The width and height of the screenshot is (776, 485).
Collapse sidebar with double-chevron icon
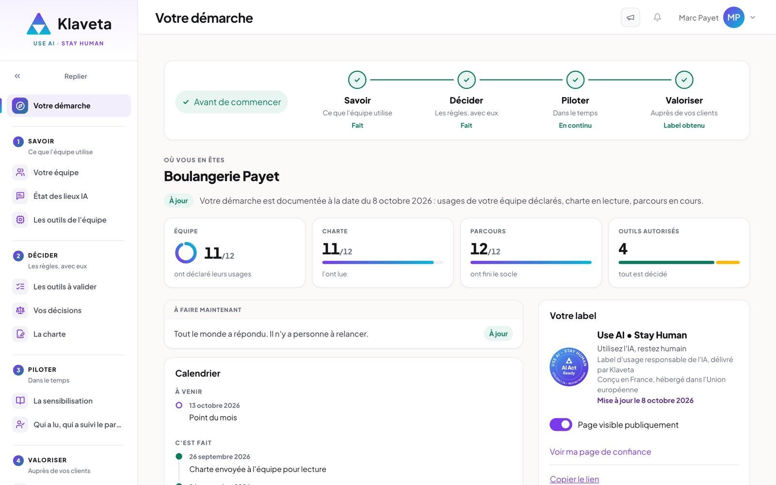[x=17, y=76]
